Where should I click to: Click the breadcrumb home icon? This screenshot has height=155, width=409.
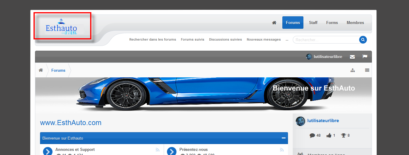41,70
